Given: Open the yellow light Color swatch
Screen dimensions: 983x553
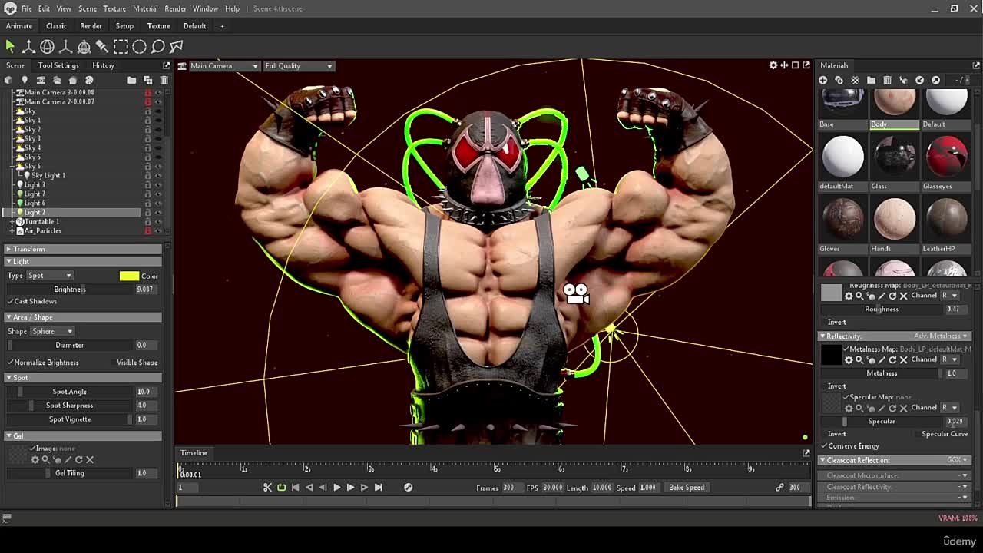Looking at the screenshot, I should [x=129, y=276].
